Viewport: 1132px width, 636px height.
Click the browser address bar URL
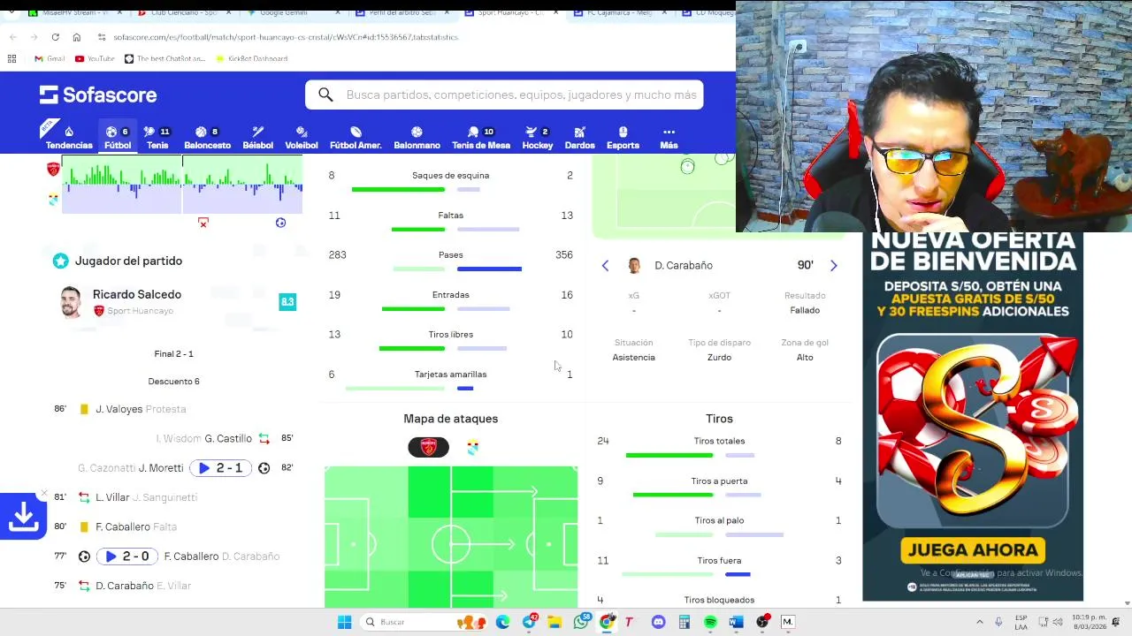[286, 37]
